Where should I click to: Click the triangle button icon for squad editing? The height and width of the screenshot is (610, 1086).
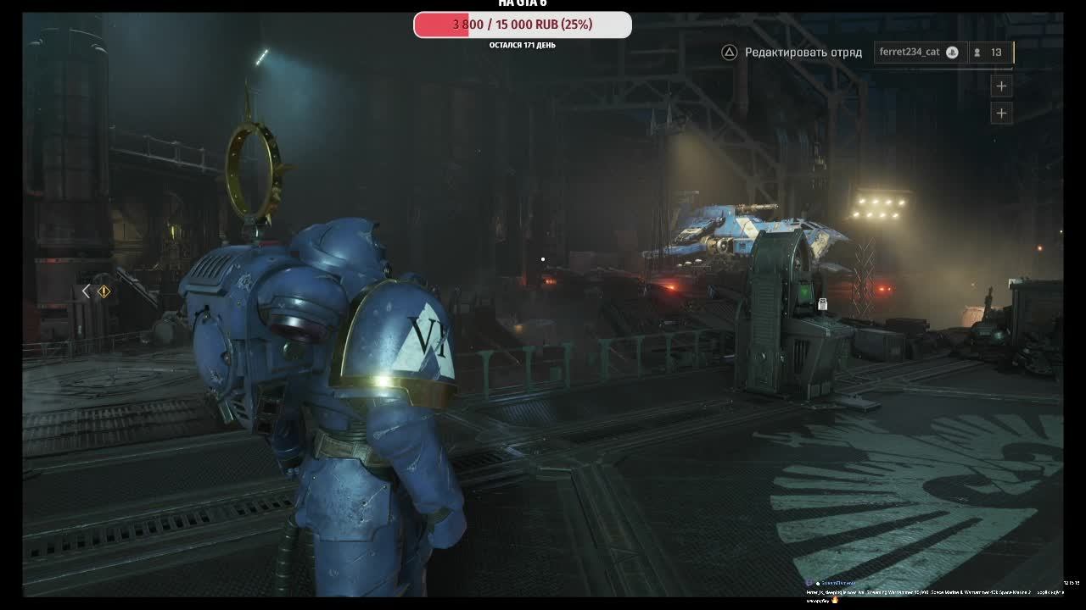coord(729,53)
